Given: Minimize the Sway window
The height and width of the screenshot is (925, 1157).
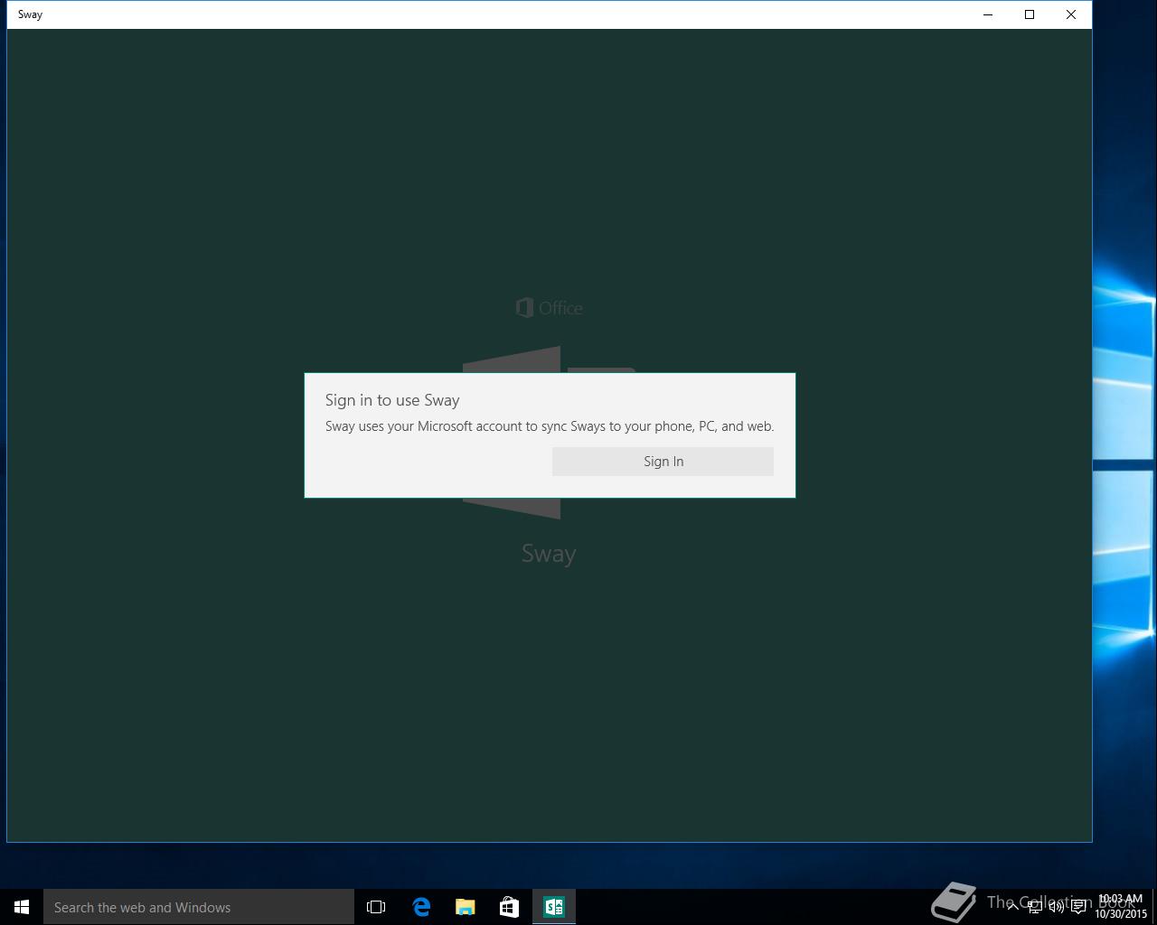Looking at the screenshot, I should 988,14.
